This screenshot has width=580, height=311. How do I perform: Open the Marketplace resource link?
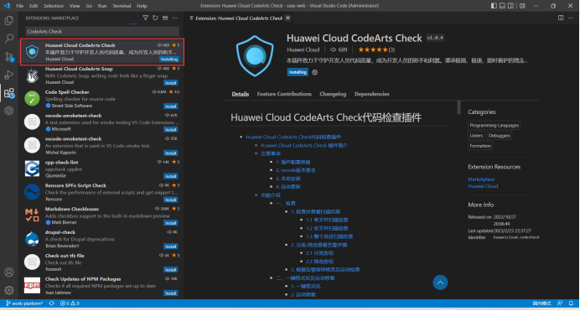481,179
